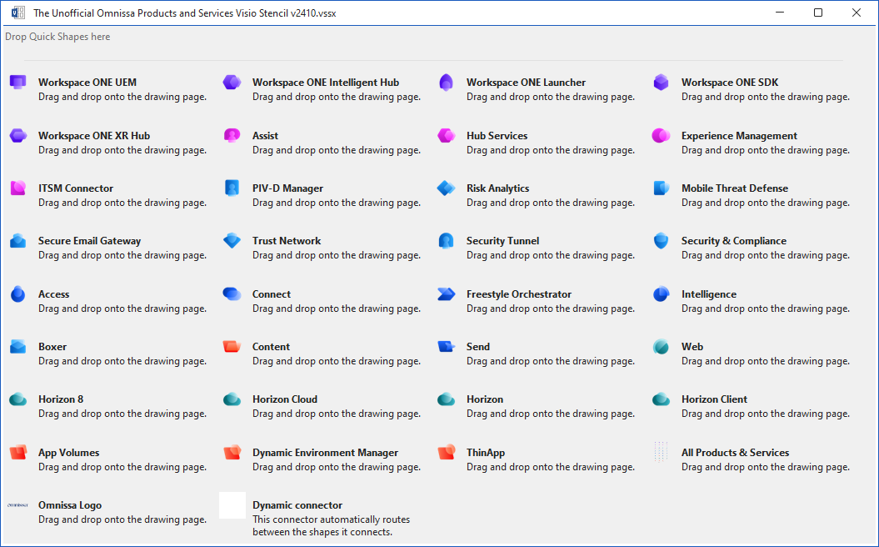Select the 'Freestyle Orchestrator' label
This screenshot has width=879, height=547.
(519, 294)
